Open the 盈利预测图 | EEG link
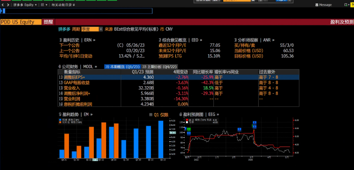 point(199,114)
